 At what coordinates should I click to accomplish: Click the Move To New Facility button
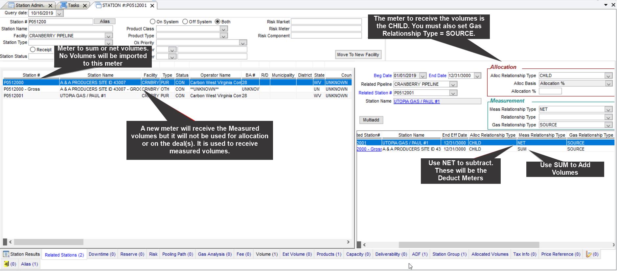click(x=358, y=55)
